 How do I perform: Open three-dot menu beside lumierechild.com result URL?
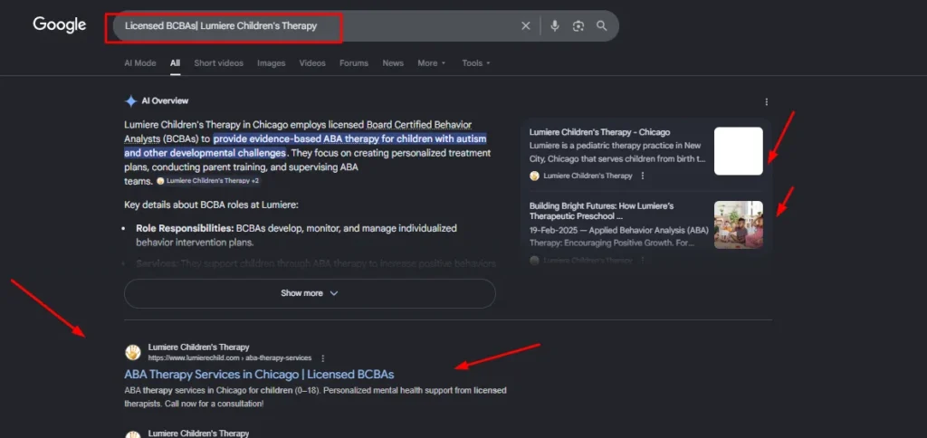pyautogui.click(x=322, y=358)
